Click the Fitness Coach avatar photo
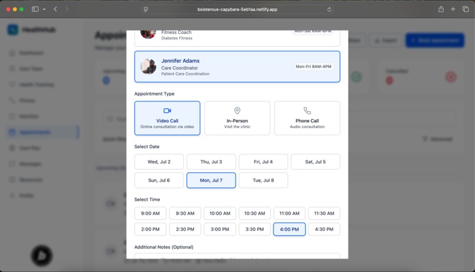The width and height of the screenshot is (475, 272). pos(149,34)
